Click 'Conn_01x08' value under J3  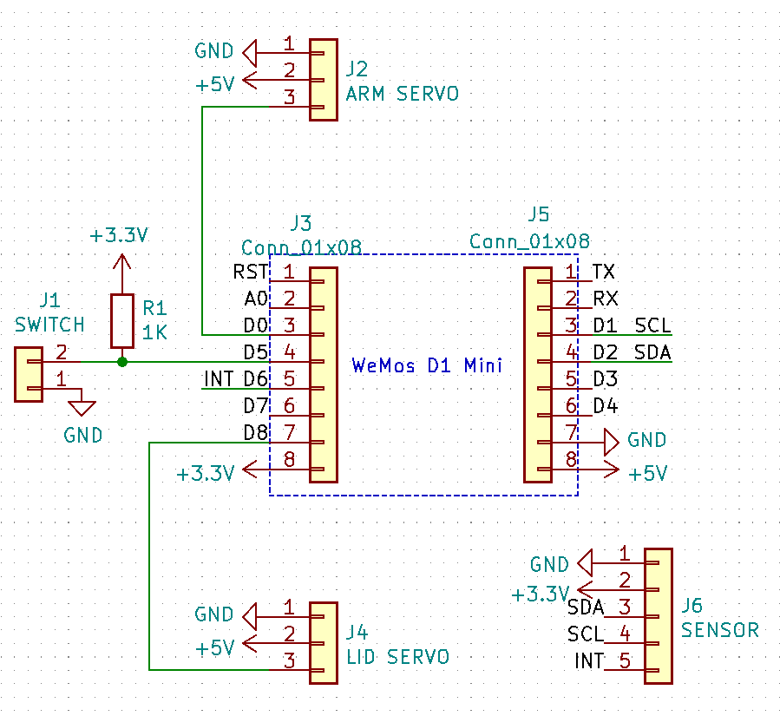(301, 247)
